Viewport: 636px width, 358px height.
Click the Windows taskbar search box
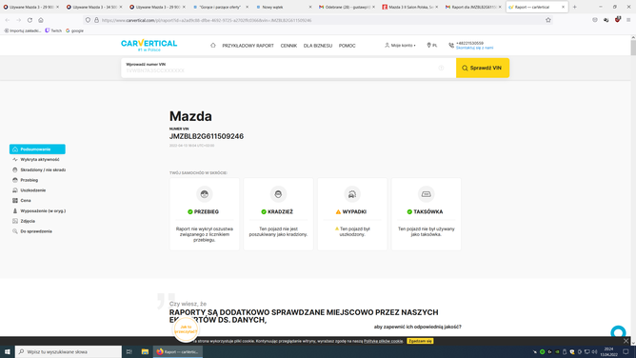(69, 351)
